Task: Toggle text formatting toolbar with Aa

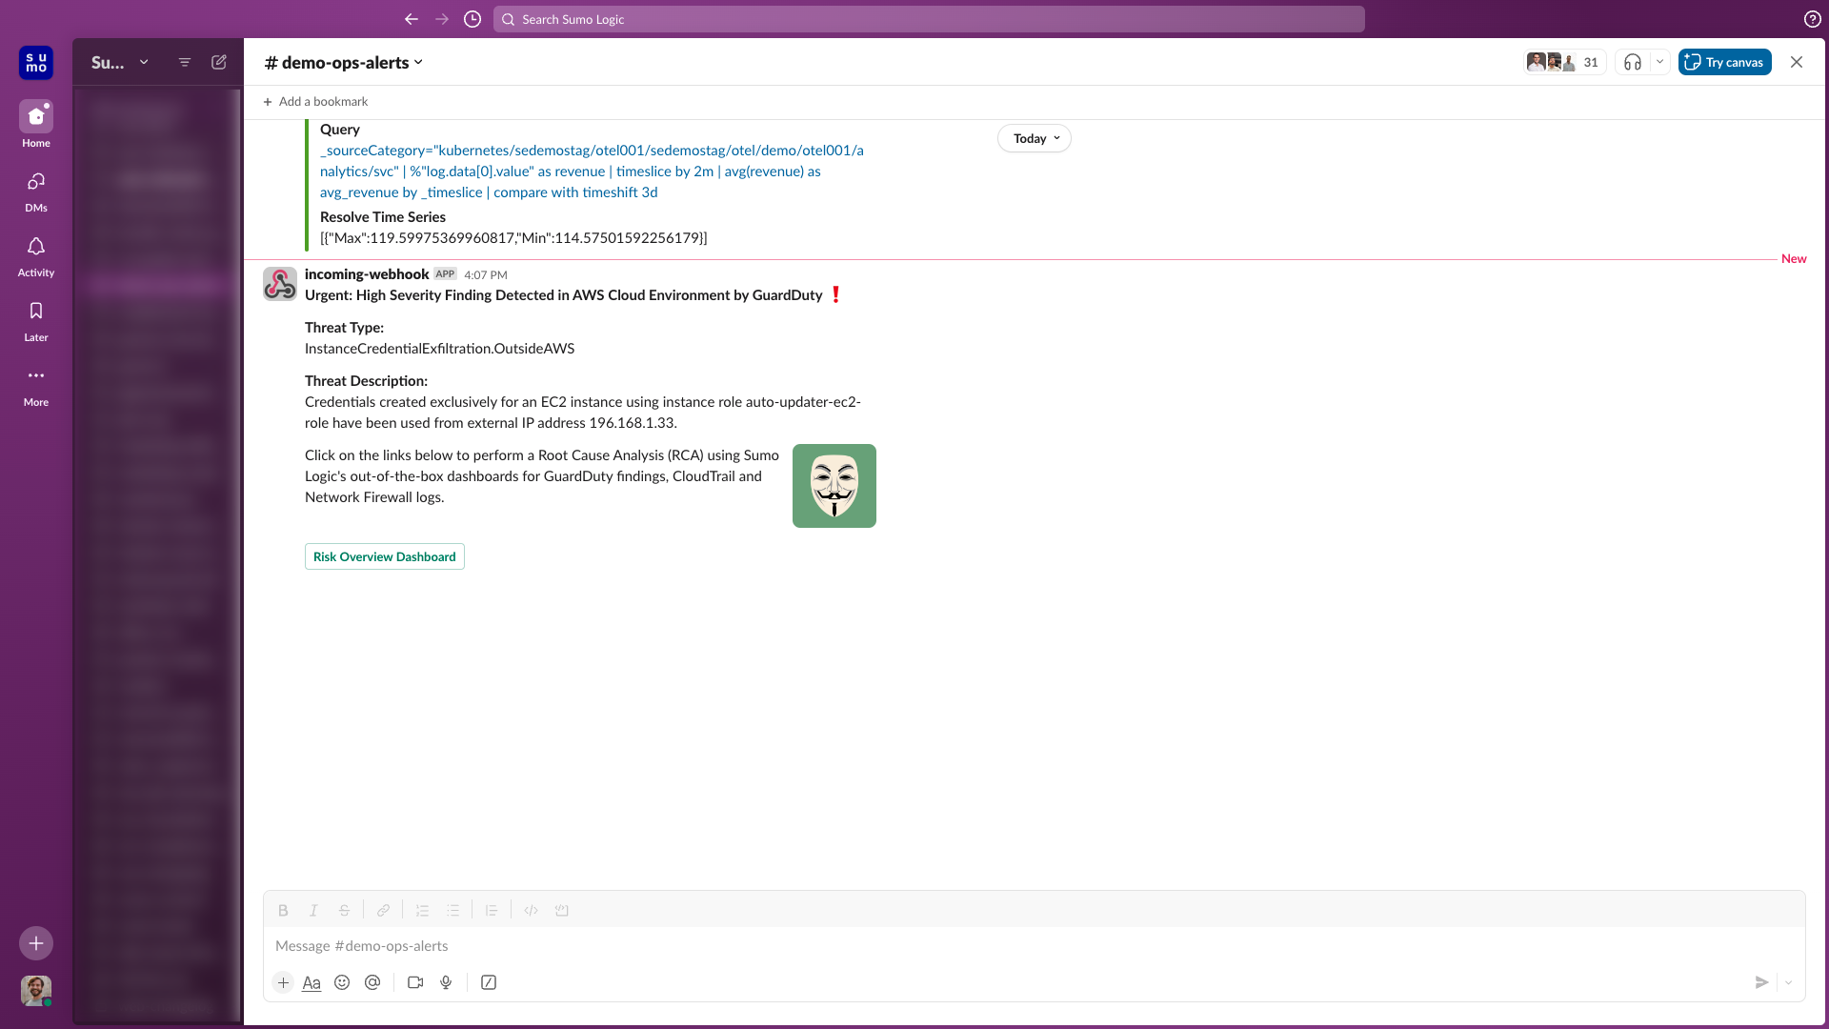Action: click(x=312, y=982)
